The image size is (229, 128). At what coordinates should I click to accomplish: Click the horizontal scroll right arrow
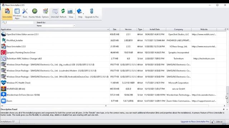coord(224,106)
